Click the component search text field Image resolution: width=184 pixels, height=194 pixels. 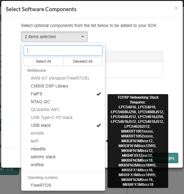point(63,51)
